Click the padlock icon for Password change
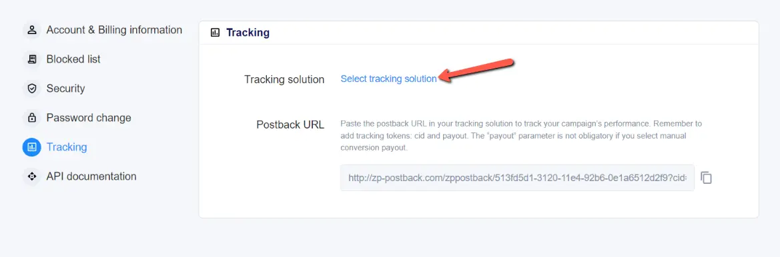Viewport: 780px width, 257px height. [32, 118]
